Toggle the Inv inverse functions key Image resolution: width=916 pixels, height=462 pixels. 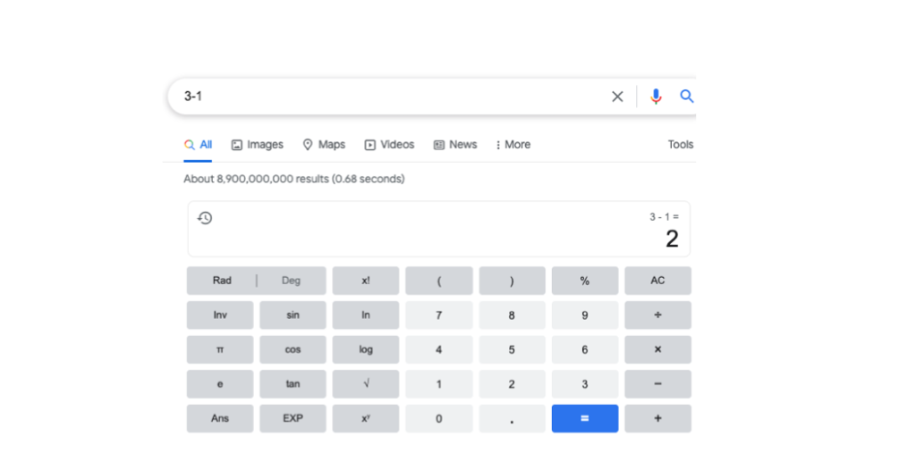click(220, 315)
